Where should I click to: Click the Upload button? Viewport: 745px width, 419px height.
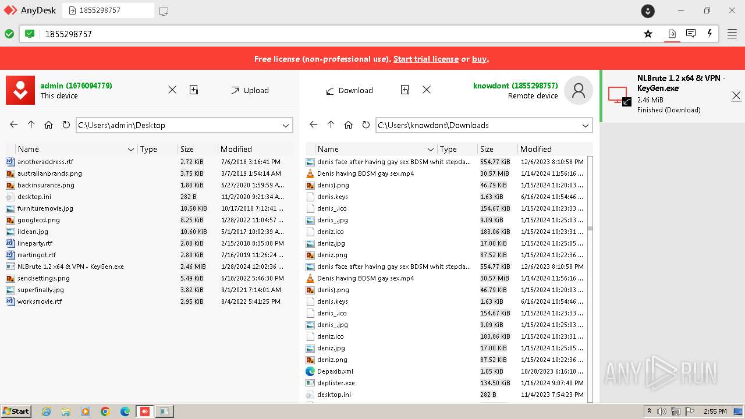click(250, 90)
